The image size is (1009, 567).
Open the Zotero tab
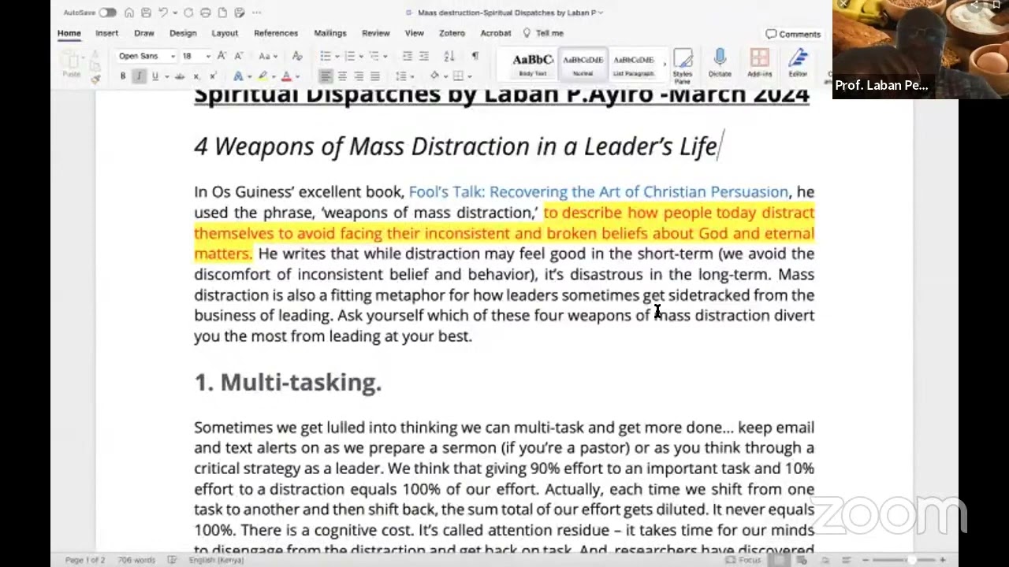pos(452,33)
